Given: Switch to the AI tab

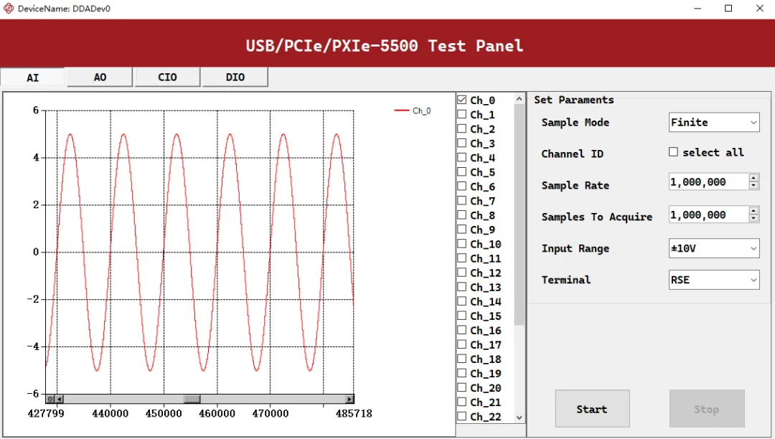Looking at the screenshot, I should pyautogui.click(x=32, y=77).
